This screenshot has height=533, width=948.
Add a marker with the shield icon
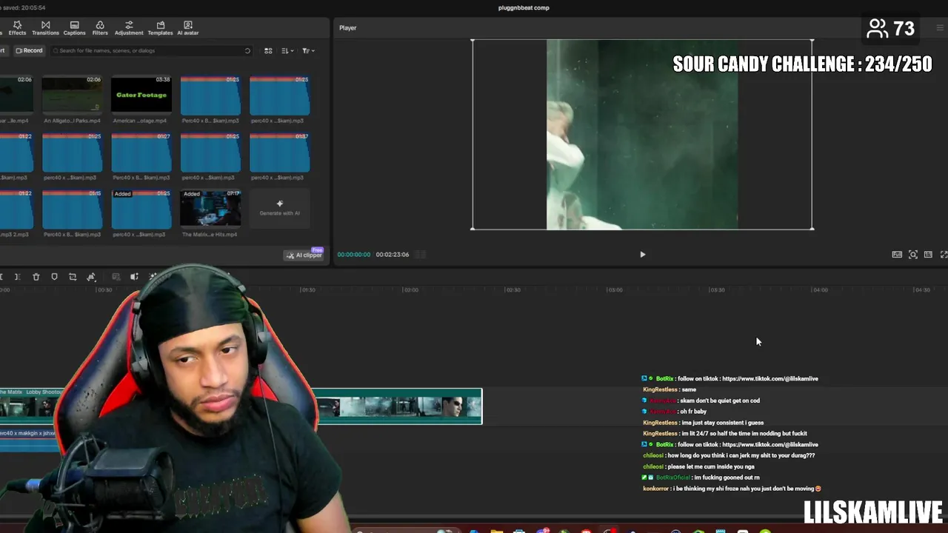click(x=54, y=277)
